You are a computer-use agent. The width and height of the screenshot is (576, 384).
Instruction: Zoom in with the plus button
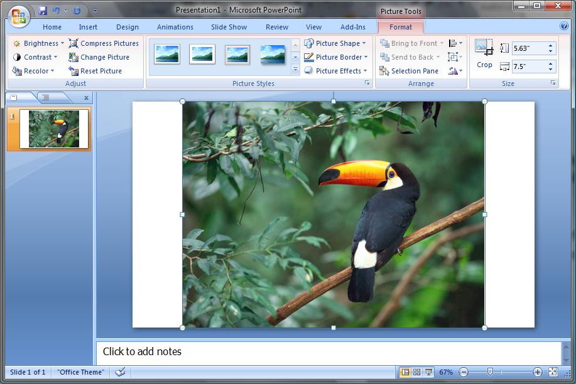538,372
